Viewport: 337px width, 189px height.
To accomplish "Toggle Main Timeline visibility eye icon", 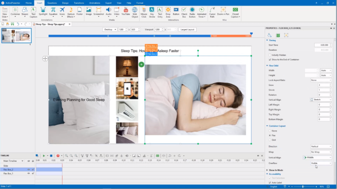I will tap(29, 161).
